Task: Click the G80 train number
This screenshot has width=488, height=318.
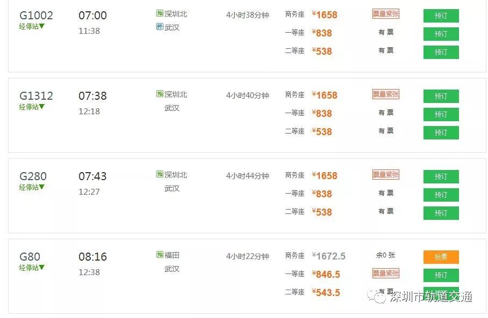Action: 30,256
